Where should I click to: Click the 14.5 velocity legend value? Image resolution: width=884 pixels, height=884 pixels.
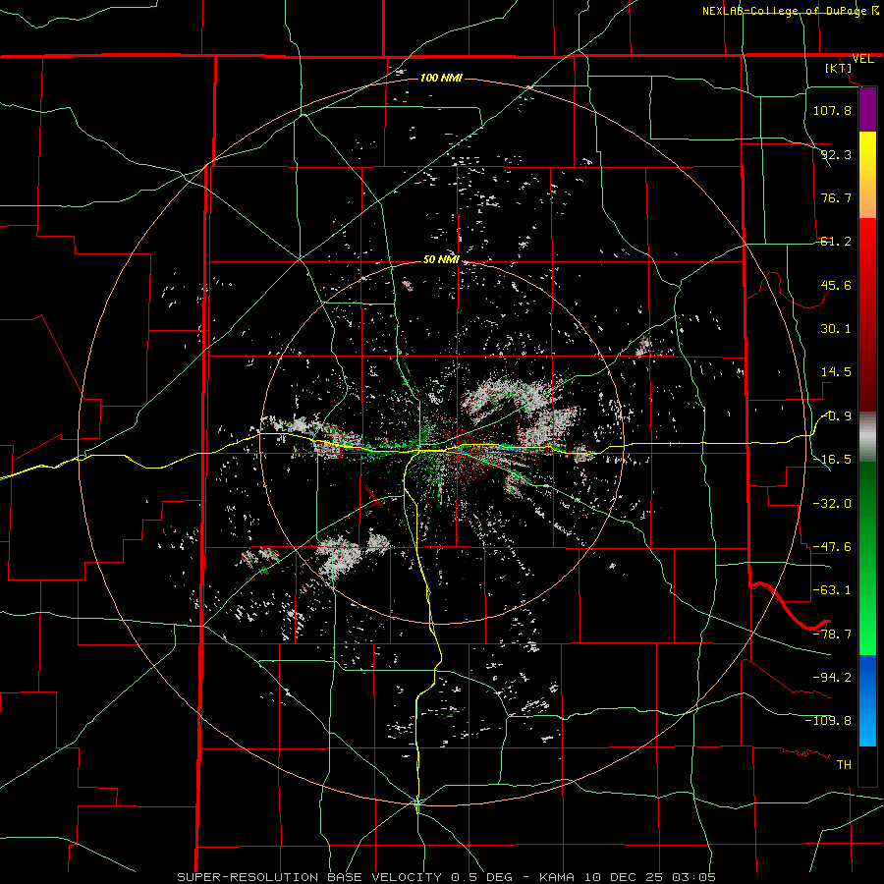click(x=836, y=372)
